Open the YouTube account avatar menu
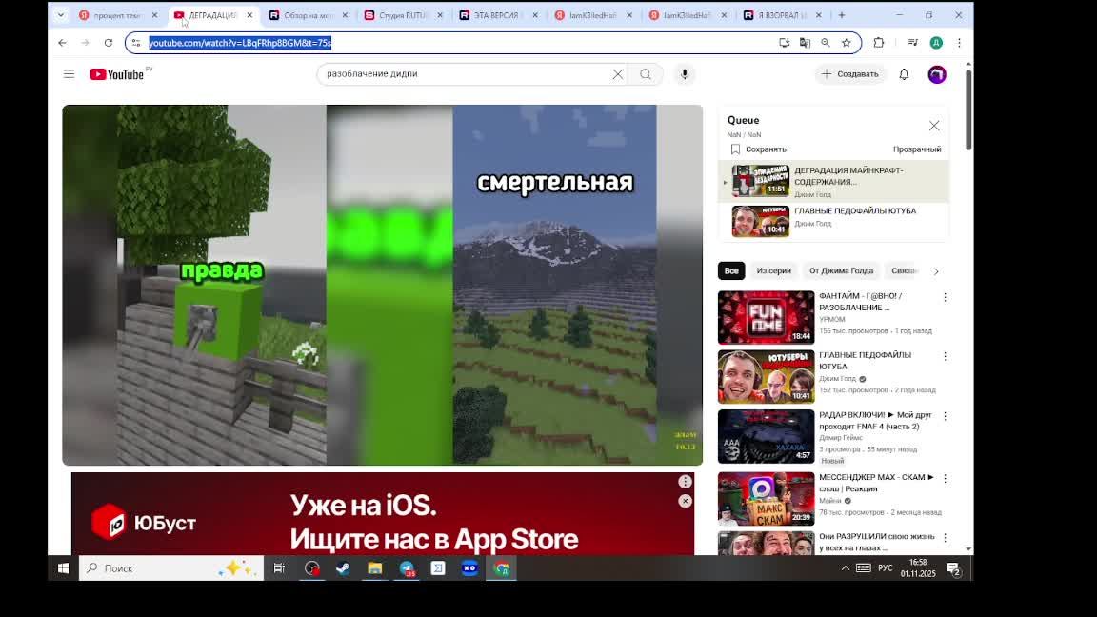The width and height of the screenshot is (1097, 617). (937, 74)
